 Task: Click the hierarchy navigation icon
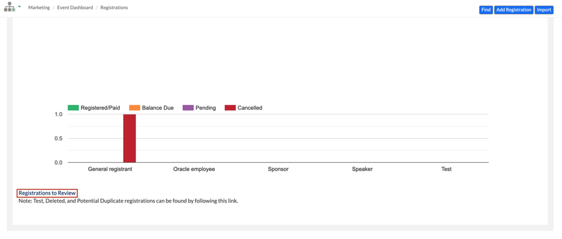pos(10,8)
